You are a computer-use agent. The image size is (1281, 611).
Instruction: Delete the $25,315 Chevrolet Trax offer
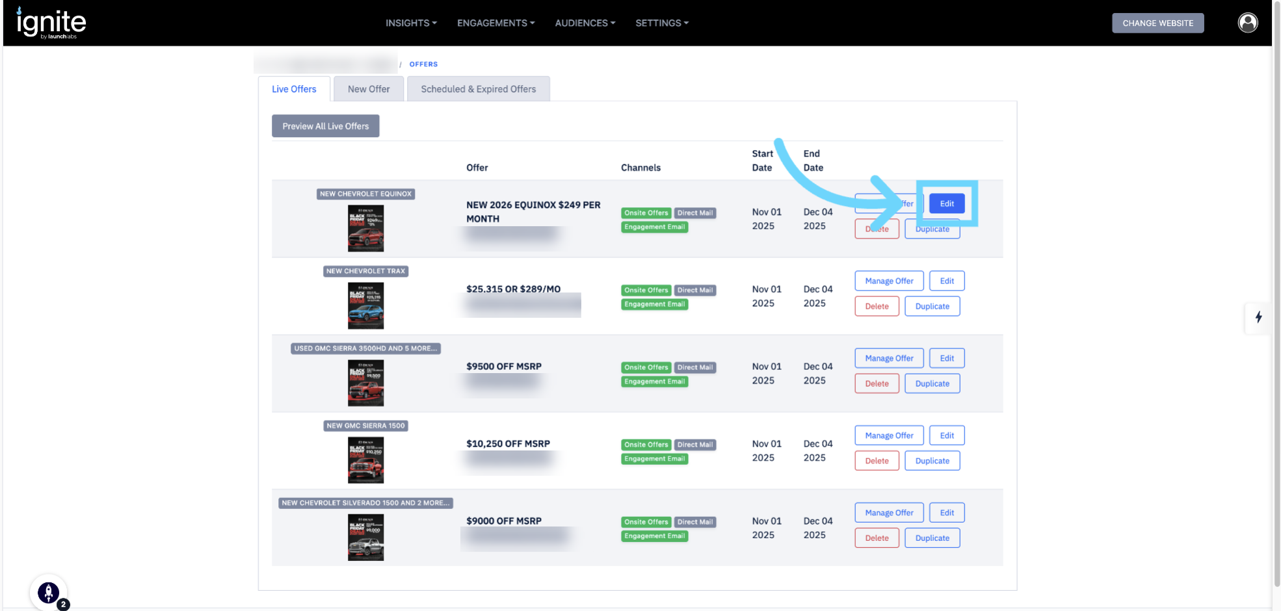pos(877,306)
